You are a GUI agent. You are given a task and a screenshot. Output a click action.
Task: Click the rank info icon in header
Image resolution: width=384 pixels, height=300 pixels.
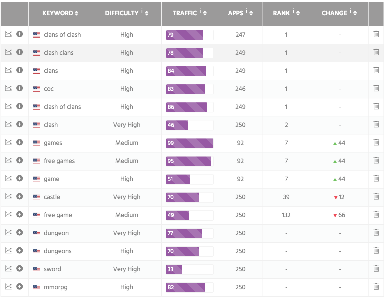point(293,11)
